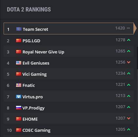The width and height of the screenshot is (138, 137).
Task: Click the unchanged dash icon beside 1420
Action: (129, 28)
